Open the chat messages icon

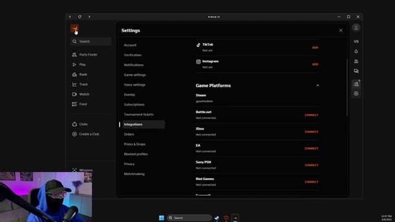point(356,71)
